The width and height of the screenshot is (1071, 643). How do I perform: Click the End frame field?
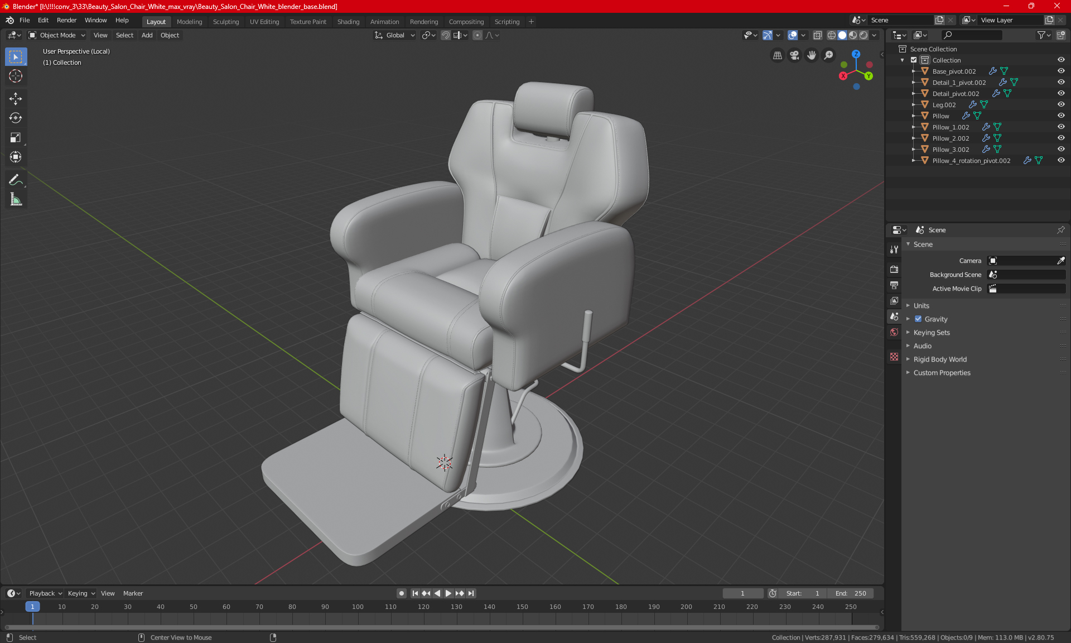pyautogui.click(x=851, y=593)
